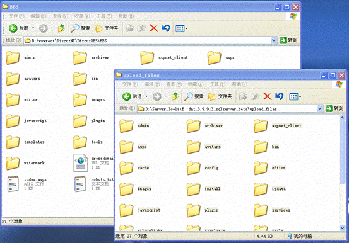The height and width of the screenshot is (243, 349).
Task: Open BBS address bar dropdown
Action: click(273, 40)
